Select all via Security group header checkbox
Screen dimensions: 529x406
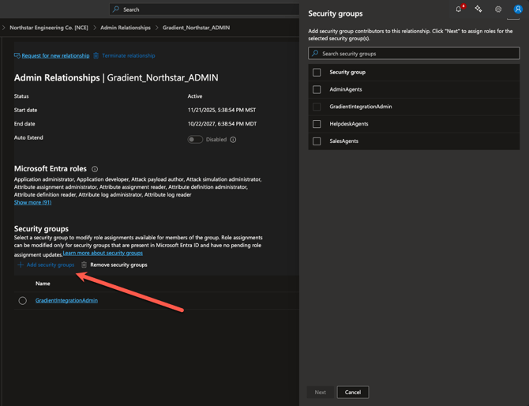click(x=317, y=72)
